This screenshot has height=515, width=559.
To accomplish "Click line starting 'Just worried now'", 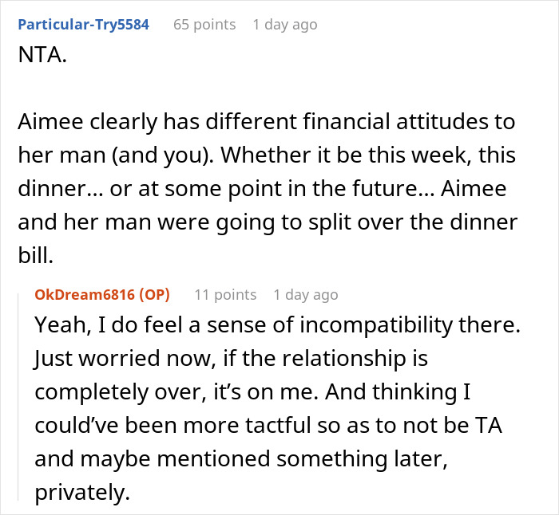I will coord(231,360).
